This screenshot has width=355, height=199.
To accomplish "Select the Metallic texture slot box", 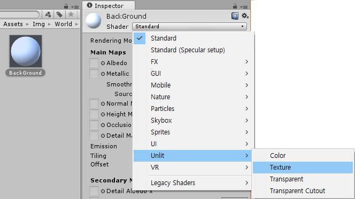I will [x=94, y=74].
